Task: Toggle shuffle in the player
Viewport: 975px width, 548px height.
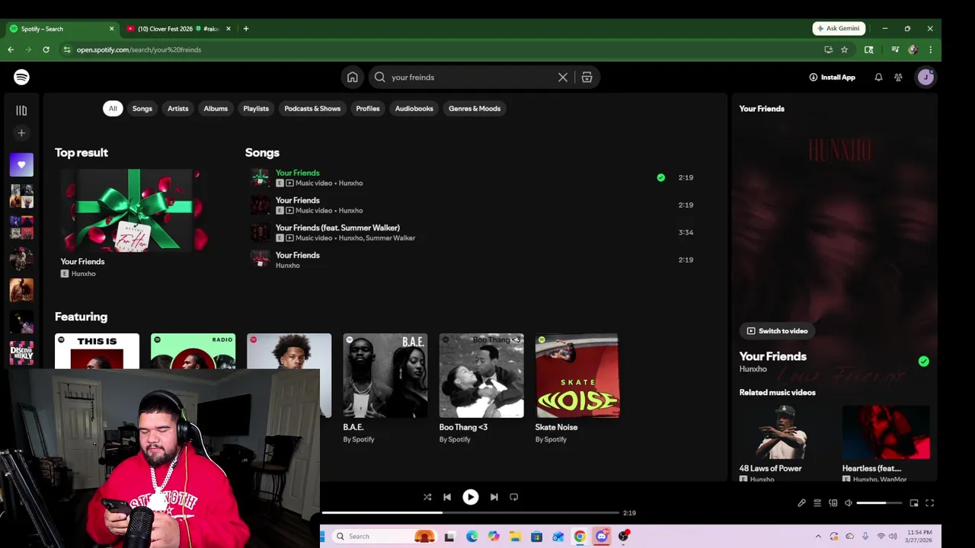Action: click(x=427, y=497)
